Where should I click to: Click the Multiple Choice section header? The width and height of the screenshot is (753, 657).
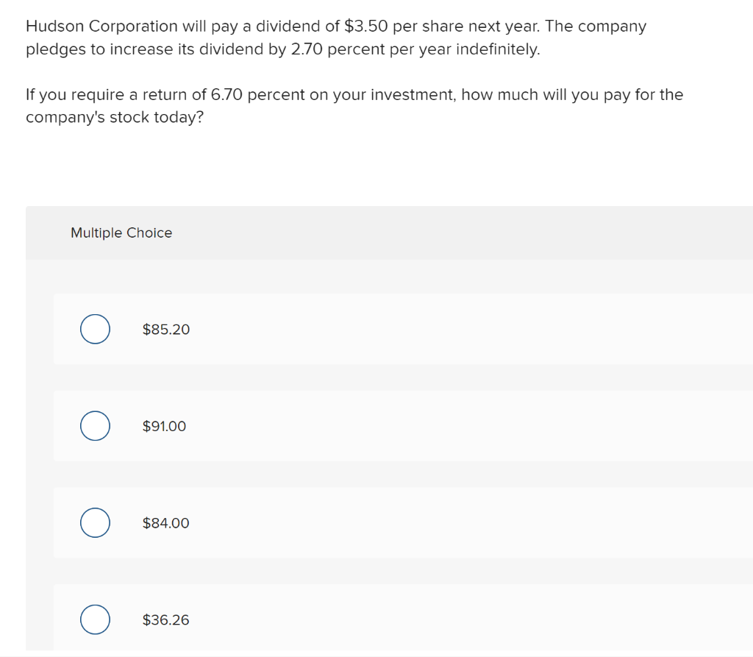(x=121, y=232)
